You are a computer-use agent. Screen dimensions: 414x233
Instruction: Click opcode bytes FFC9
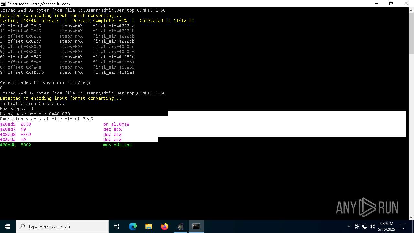[26, 135]
